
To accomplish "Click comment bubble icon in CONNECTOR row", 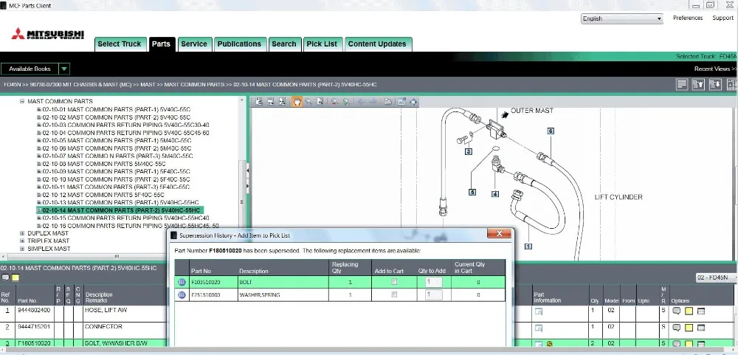I will point(677,327).
